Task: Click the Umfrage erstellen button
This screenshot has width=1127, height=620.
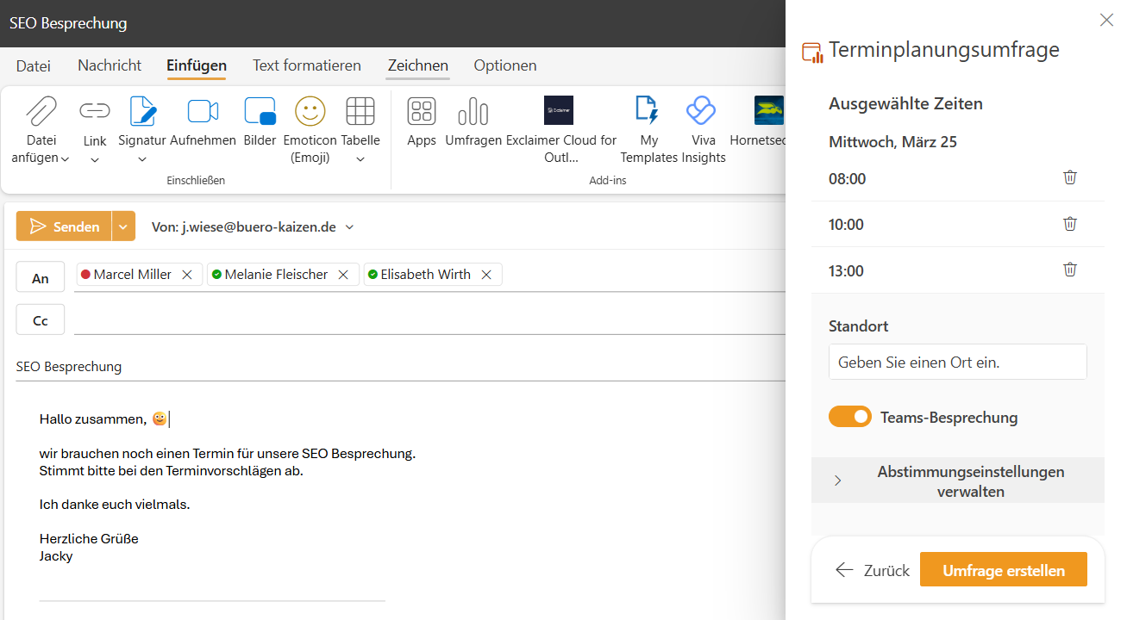Action: tap(1003, 570)
